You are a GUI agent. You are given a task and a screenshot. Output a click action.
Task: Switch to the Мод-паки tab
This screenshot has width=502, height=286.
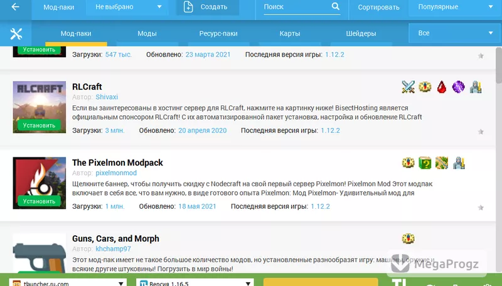click(76, 34)
